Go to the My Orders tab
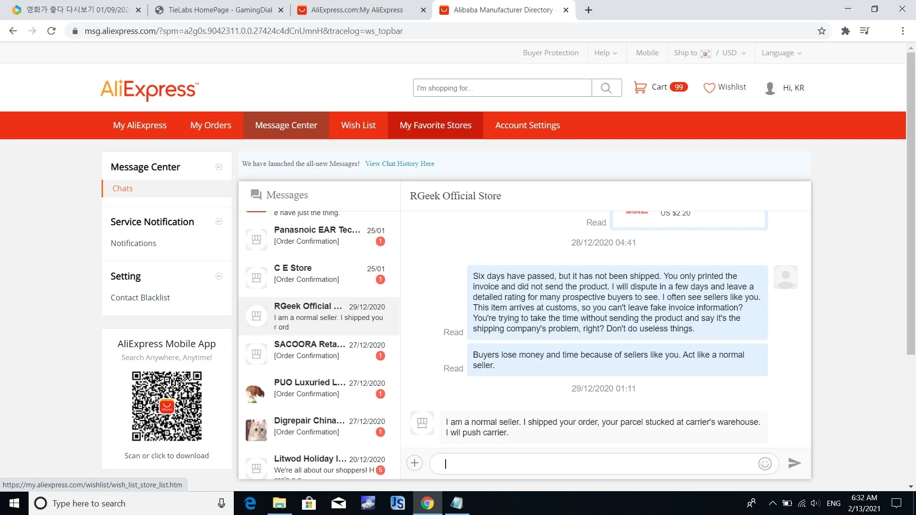Image resolution: width=916 pixels, height=515 pixels. [210, 125]
